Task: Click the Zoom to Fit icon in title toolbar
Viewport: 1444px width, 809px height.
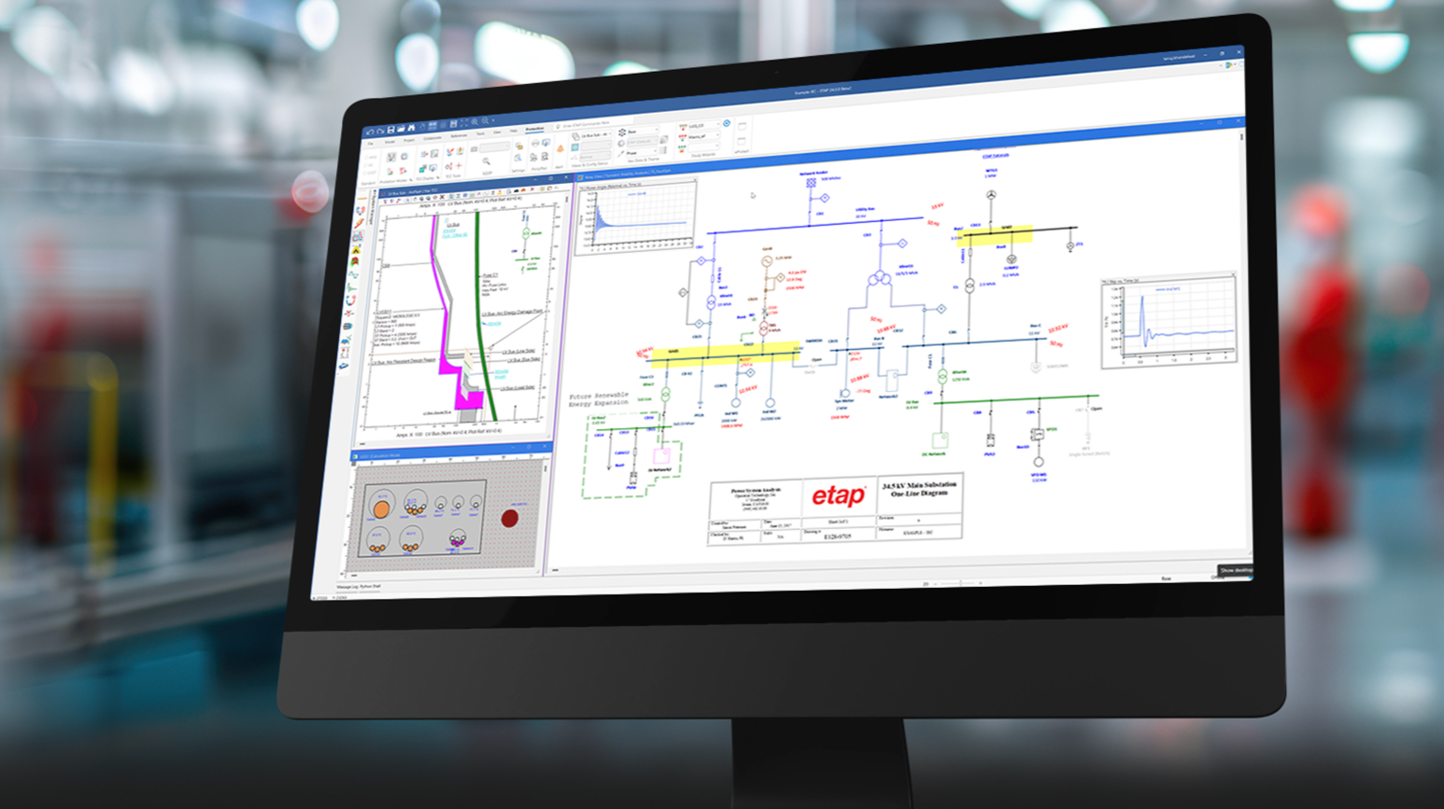Action: [464, 122]
